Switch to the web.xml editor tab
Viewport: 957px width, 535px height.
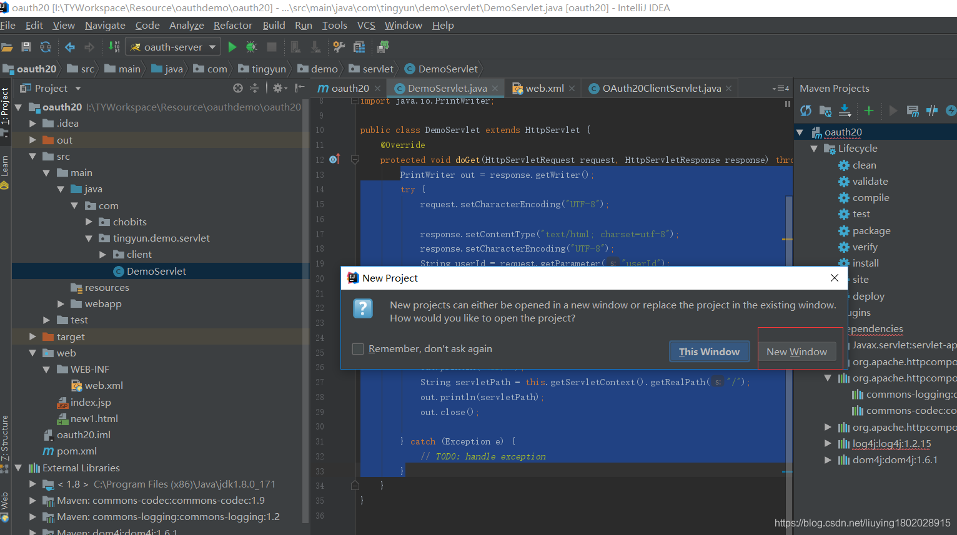(545, 88)
